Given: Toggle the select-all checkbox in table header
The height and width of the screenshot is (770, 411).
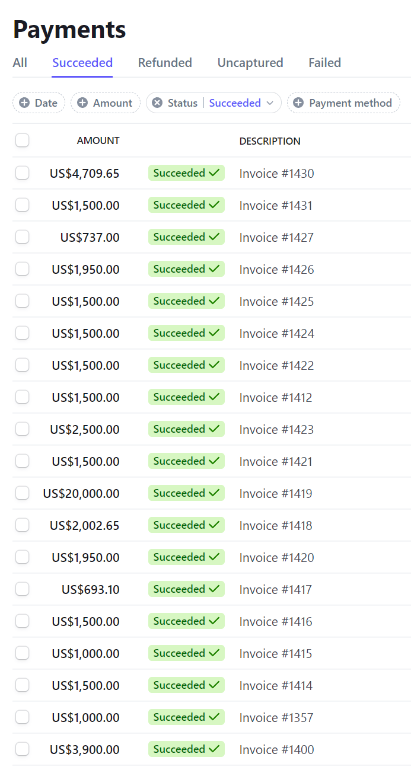Looking at the screenshot, I should coord(22,140).
